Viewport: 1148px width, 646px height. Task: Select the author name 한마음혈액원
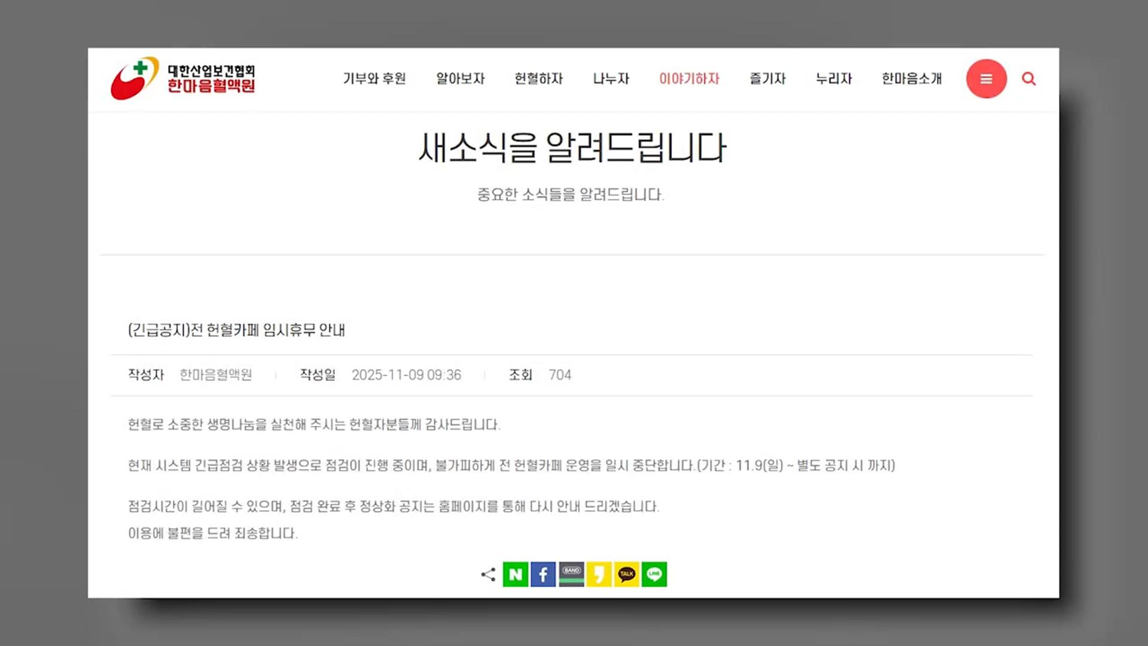point(216,375)
